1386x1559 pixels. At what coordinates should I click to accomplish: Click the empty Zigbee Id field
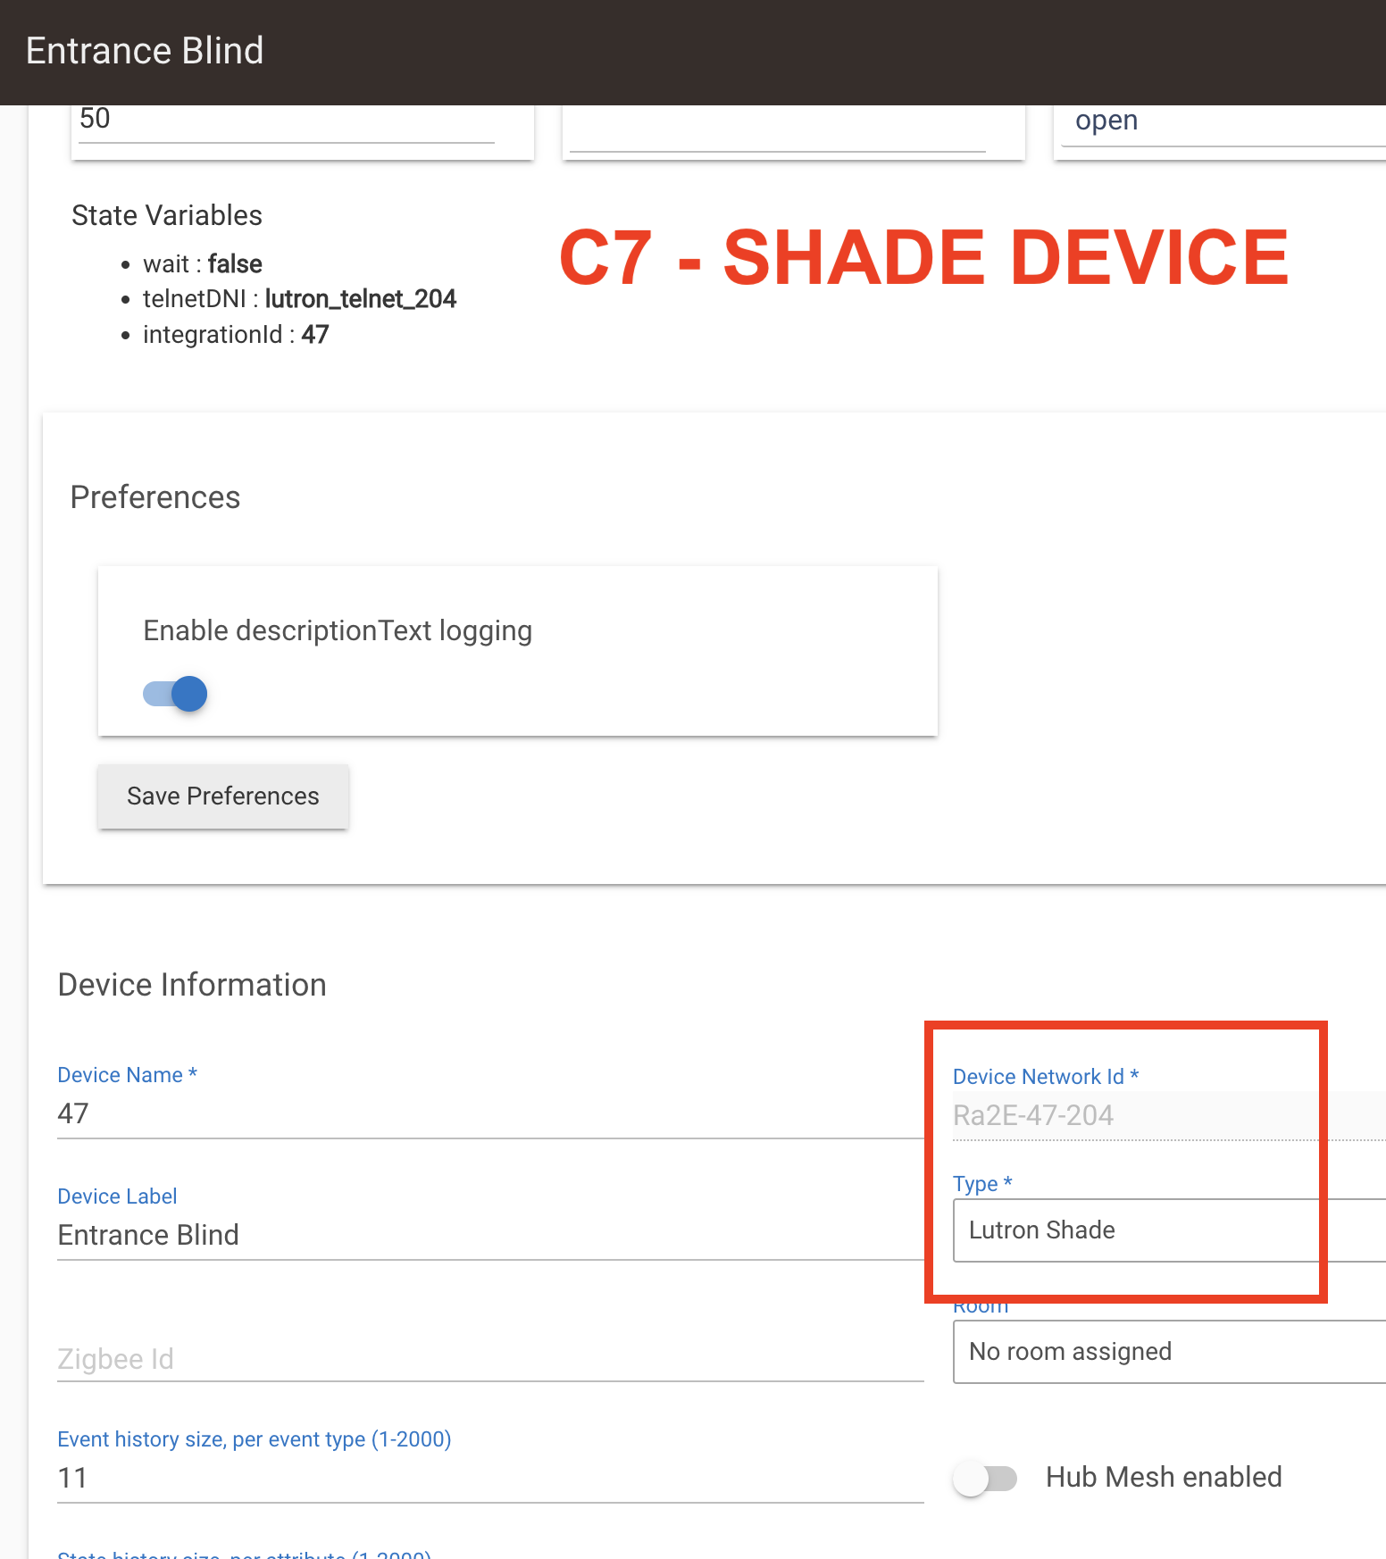point(357,1358)
